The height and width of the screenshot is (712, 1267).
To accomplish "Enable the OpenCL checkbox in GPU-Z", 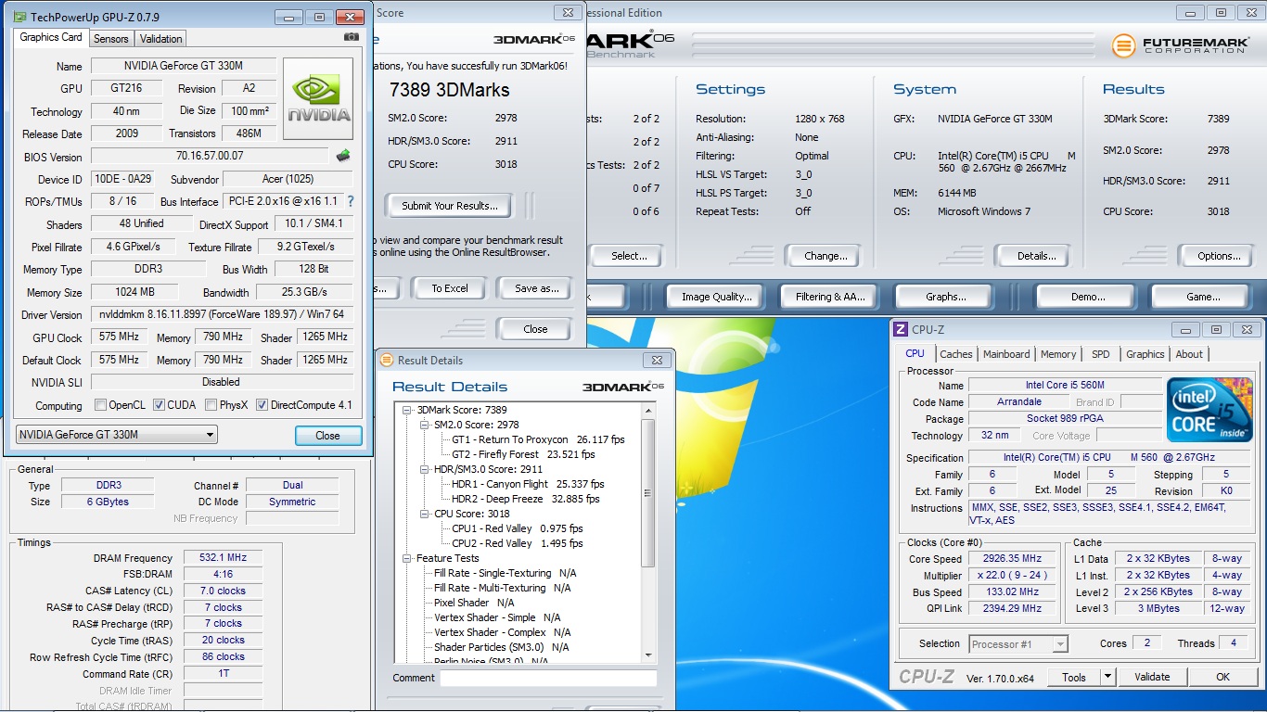I will (x=101, y=405).
